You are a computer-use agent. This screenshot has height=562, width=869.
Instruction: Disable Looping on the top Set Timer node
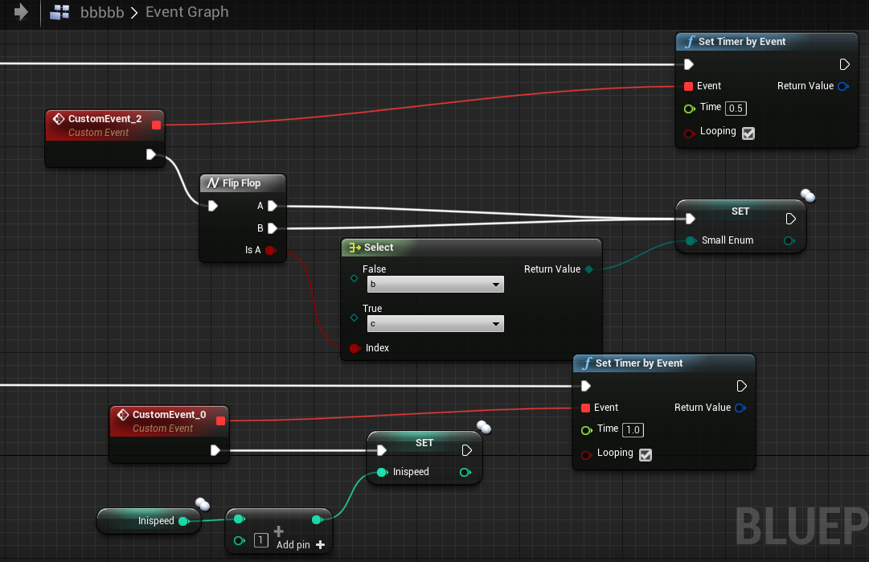point(748,133)
